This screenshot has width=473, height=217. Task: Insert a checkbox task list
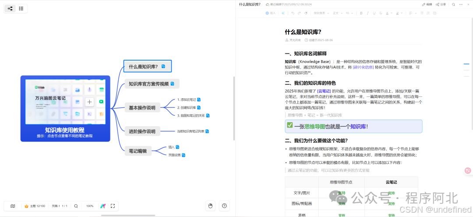435,13
